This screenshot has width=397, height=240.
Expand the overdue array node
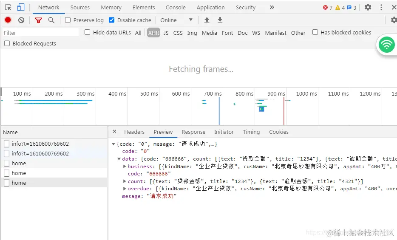point(124,189)
